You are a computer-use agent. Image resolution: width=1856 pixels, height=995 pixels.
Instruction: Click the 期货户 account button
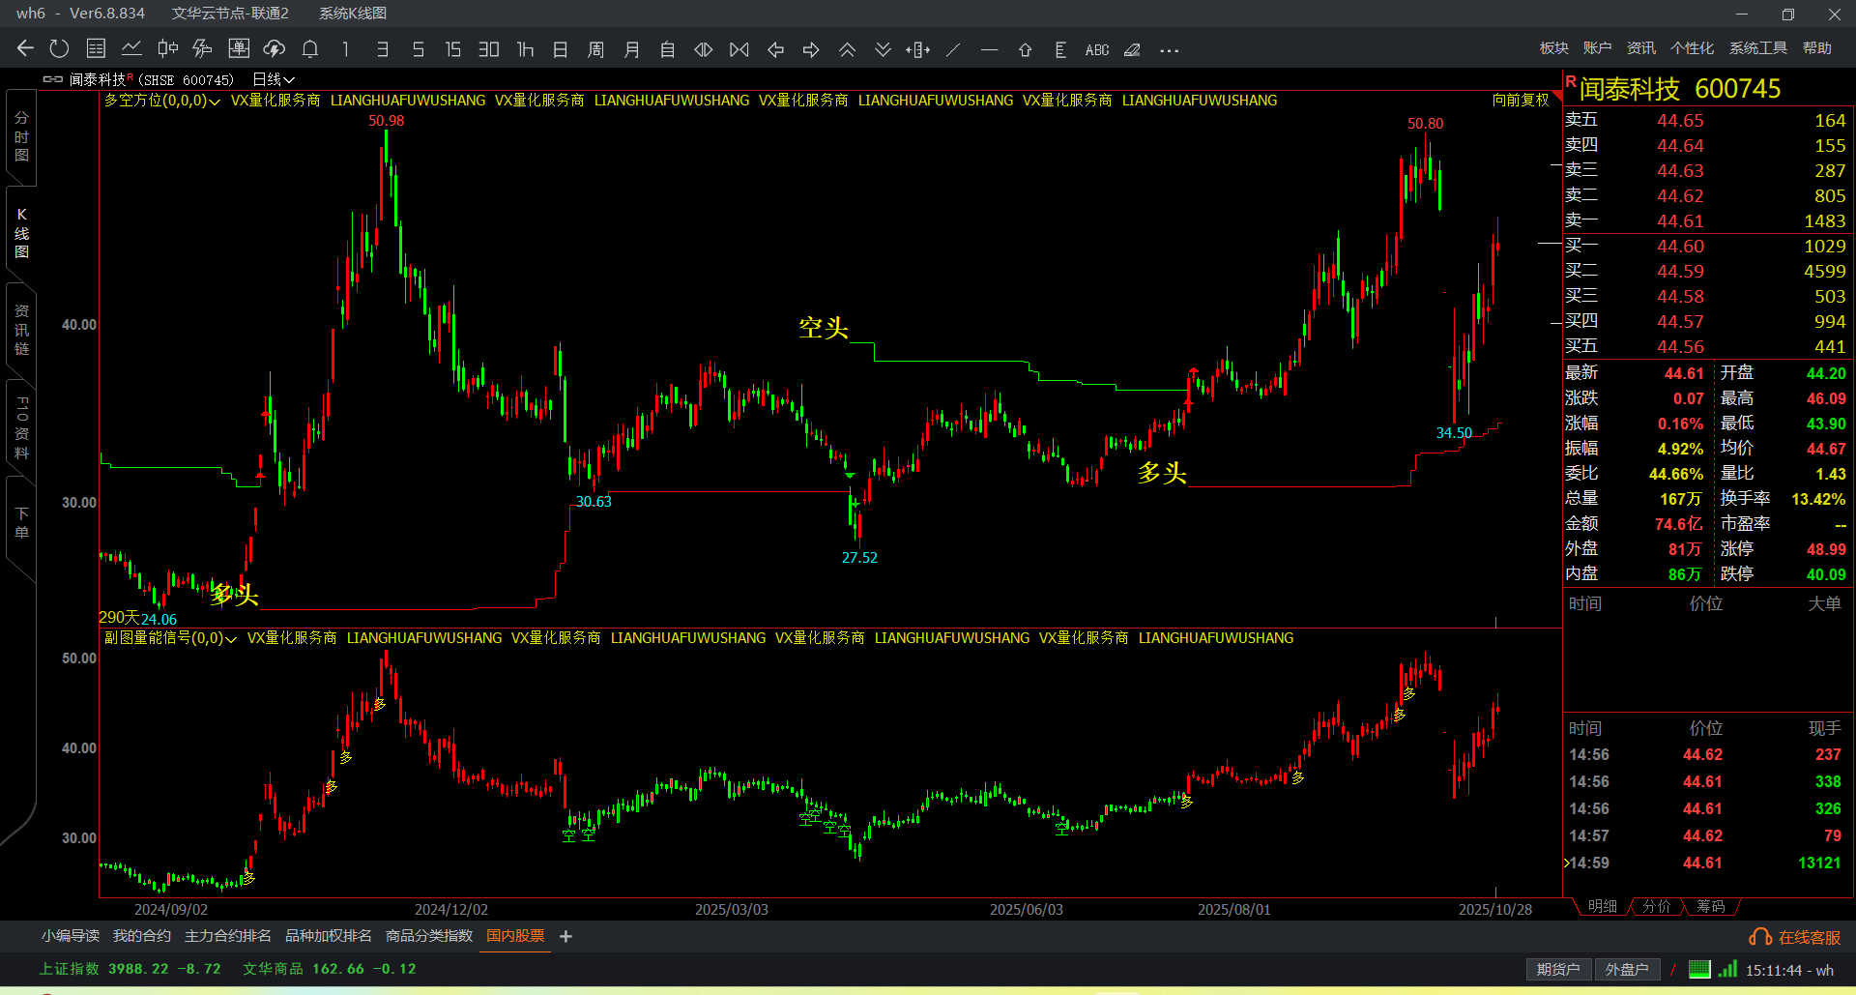1557,969
